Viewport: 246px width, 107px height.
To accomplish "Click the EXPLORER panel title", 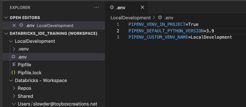I will coord(20,7).
